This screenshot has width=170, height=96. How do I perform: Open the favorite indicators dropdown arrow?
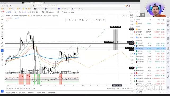56,12
